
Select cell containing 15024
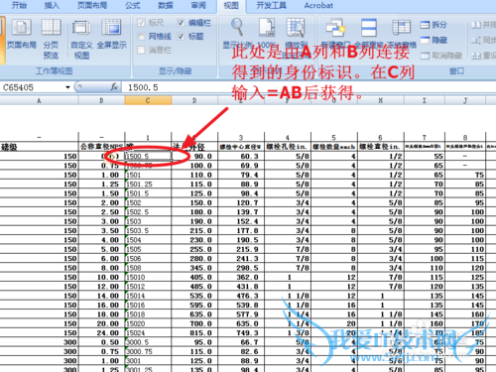click(148, 333)
